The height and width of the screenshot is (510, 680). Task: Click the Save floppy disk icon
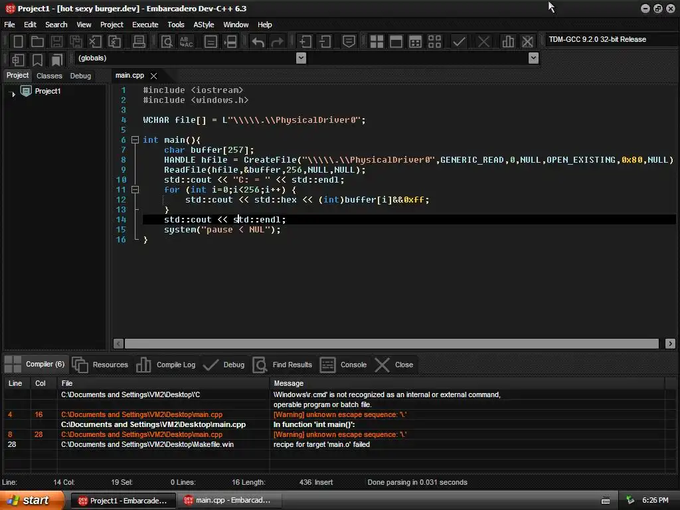click(x=56, y=42)
